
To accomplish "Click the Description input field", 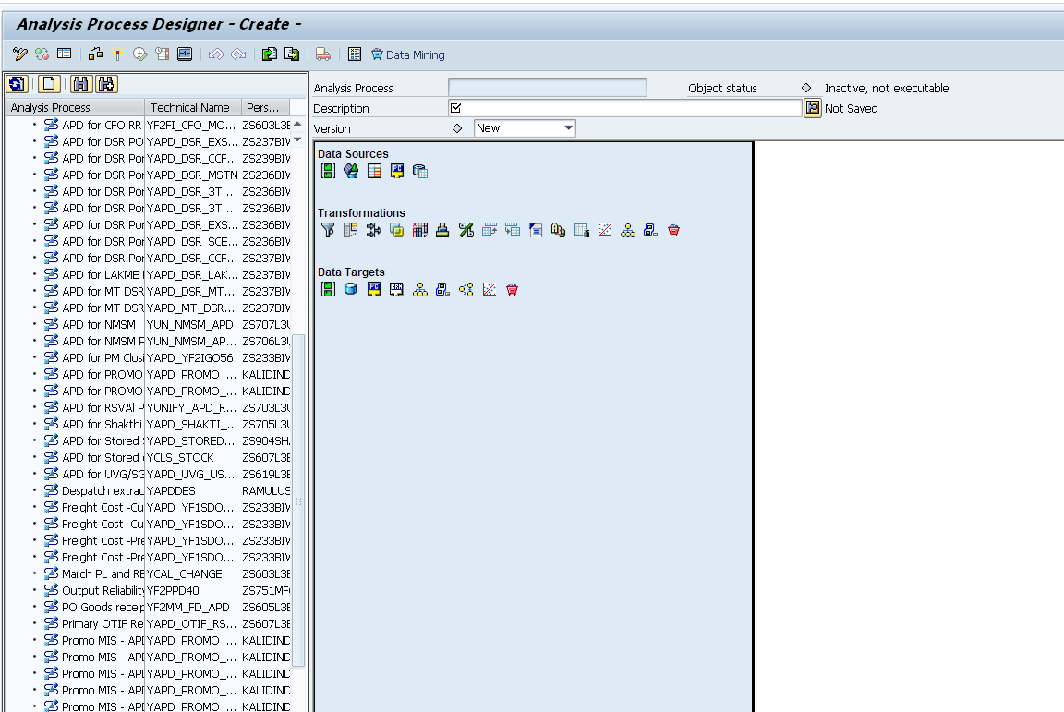I will click(625, 108).
